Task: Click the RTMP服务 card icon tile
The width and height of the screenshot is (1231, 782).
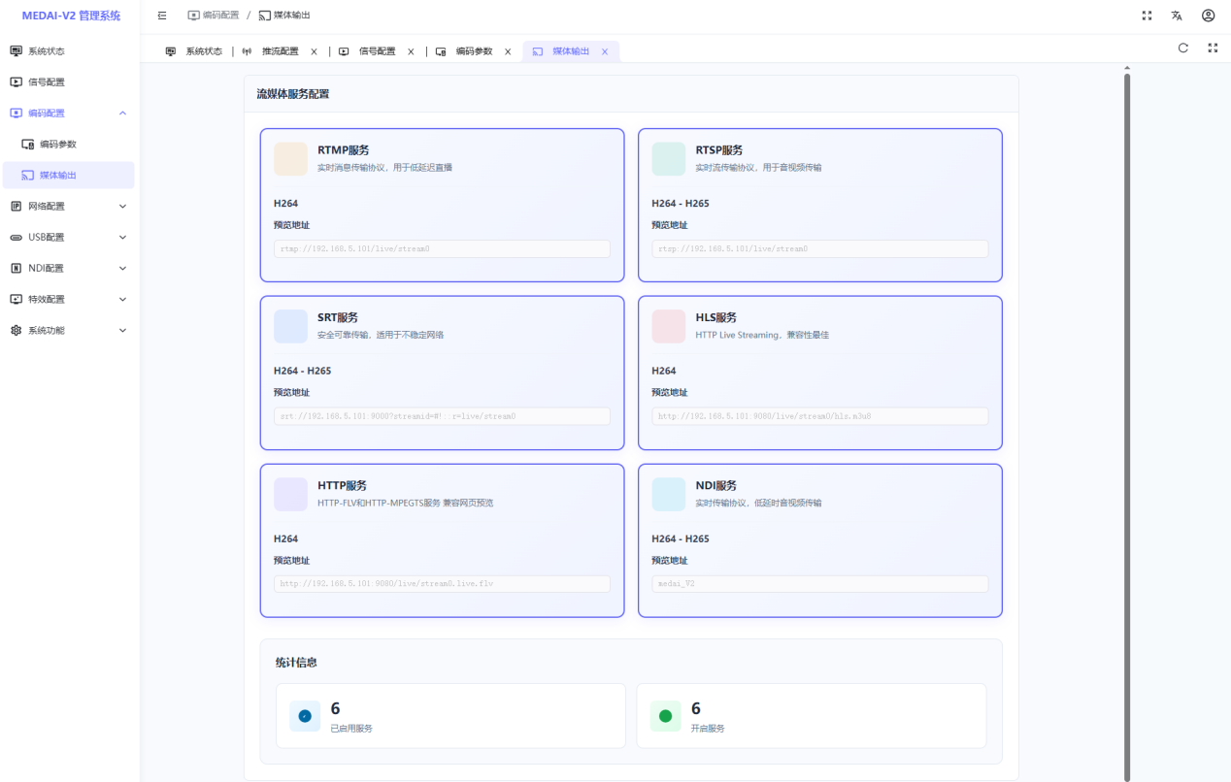Action: 290,159
